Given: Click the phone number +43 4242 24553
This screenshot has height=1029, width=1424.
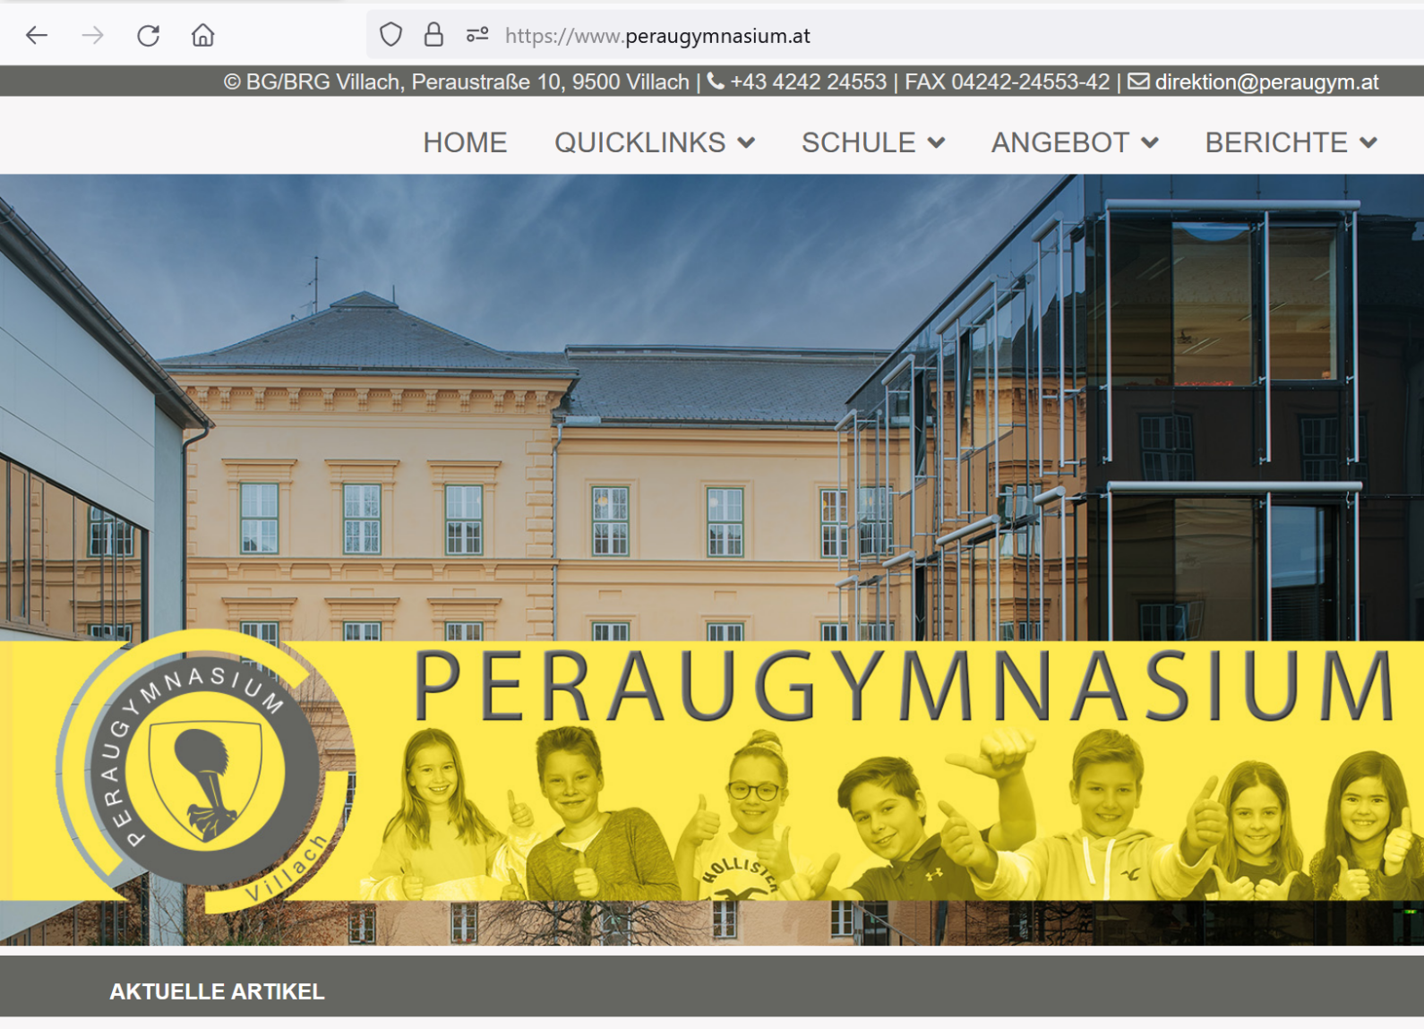Looking at the screenshot, I should click(808, 82).
